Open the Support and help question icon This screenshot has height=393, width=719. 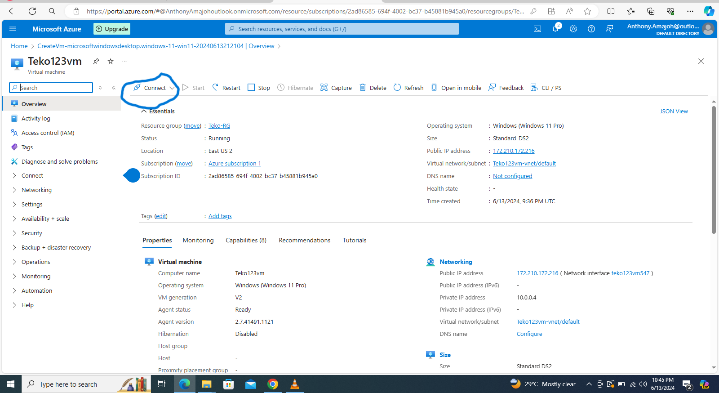point(591,29)
